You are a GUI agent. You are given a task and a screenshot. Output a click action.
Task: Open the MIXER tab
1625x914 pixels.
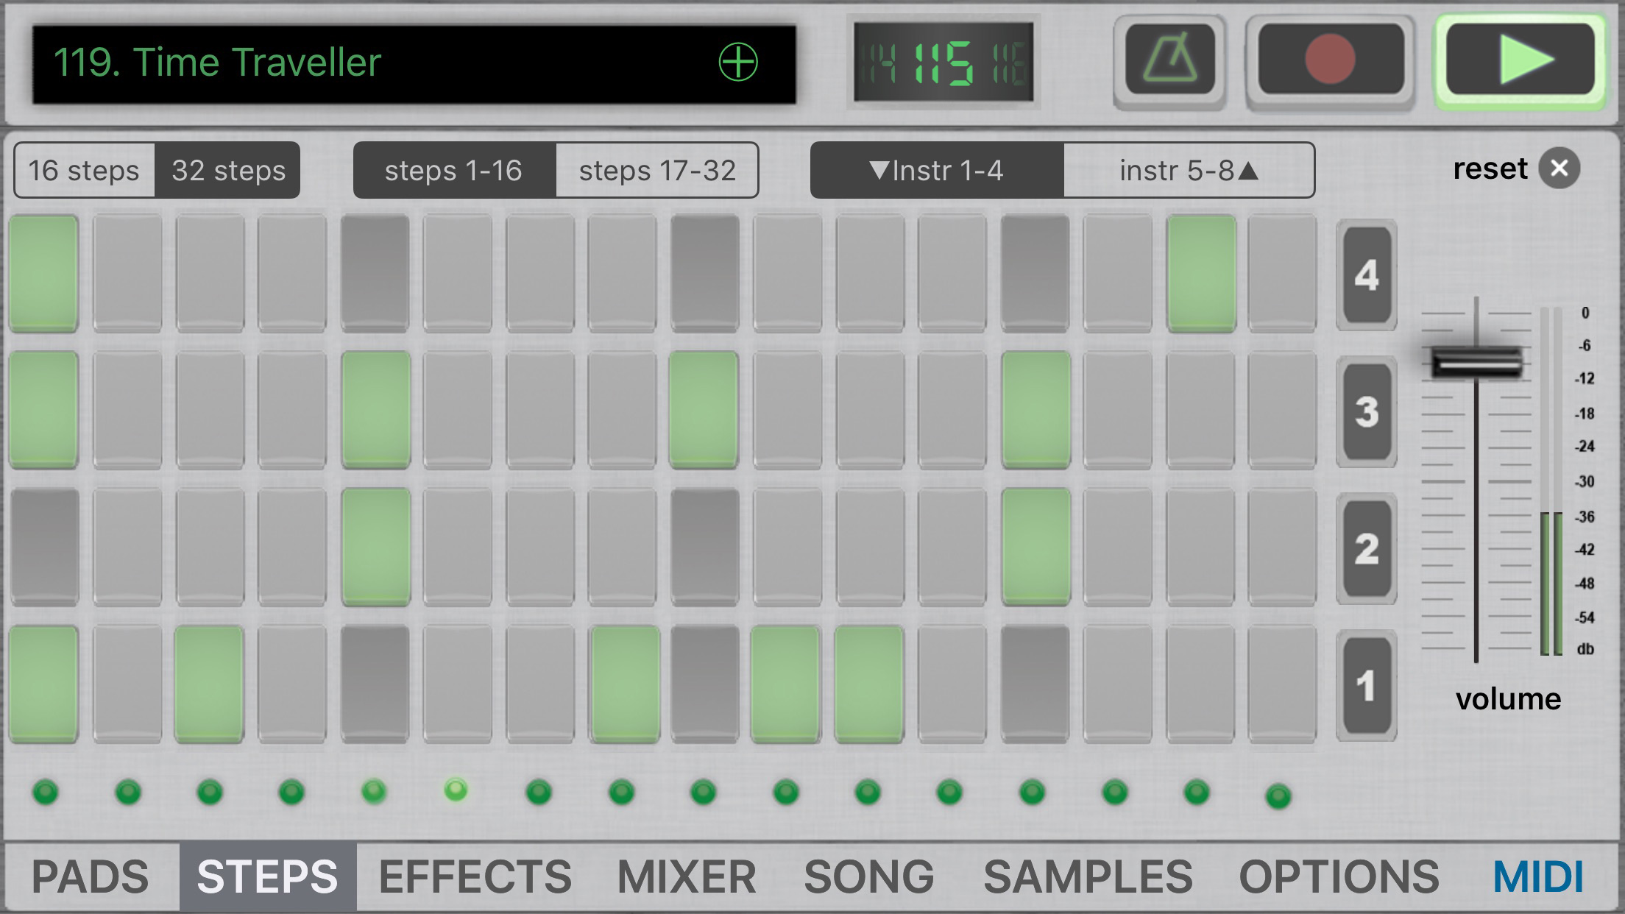[x=686, y=876]
